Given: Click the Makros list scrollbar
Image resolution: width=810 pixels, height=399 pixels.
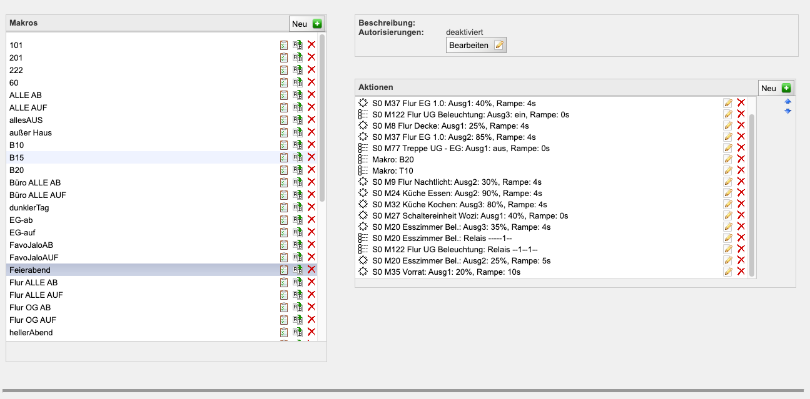Looking at the screenshot, I should click(x=321, y=119).
